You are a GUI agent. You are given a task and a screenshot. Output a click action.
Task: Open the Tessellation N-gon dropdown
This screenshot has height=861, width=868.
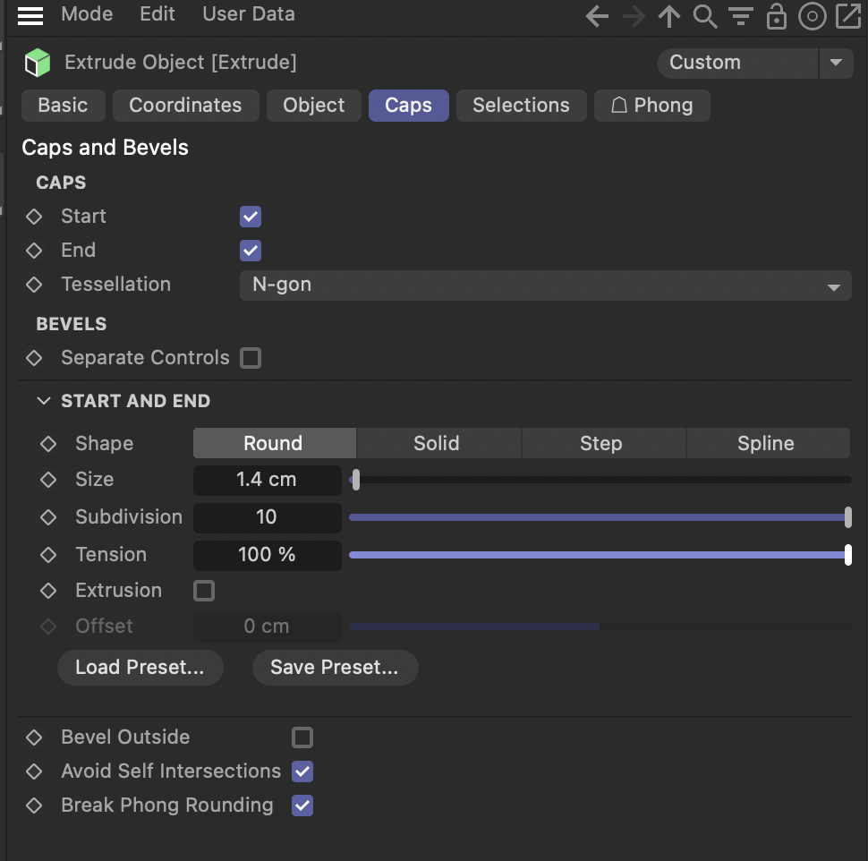(x=545, y=285)
